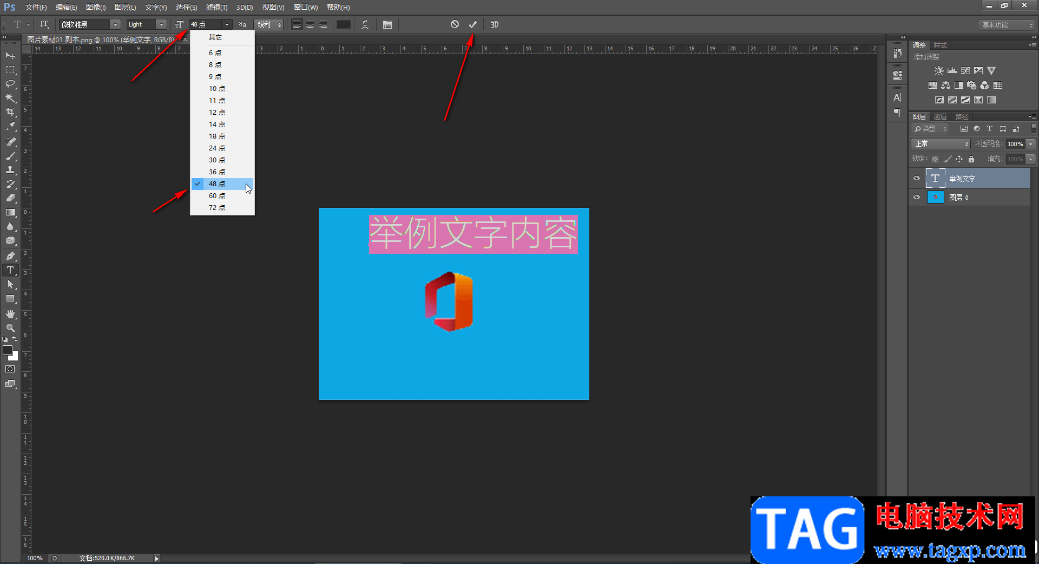Viewport: 1039px width, 564px height.
Task: Select the Gradient tool
Action: 10,212
